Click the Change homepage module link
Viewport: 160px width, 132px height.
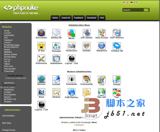[x=79, y=125]
